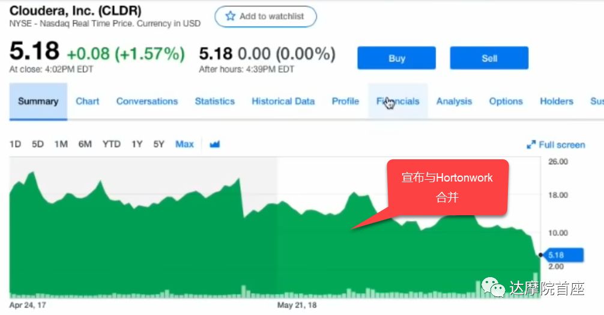Open the Statistics tab
The height and width of the screenshot is (315, 604).
[214, 102]
